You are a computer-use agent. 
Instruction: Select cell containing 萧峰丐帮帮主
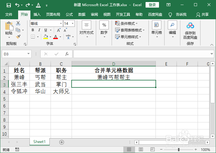click(114, 77)
